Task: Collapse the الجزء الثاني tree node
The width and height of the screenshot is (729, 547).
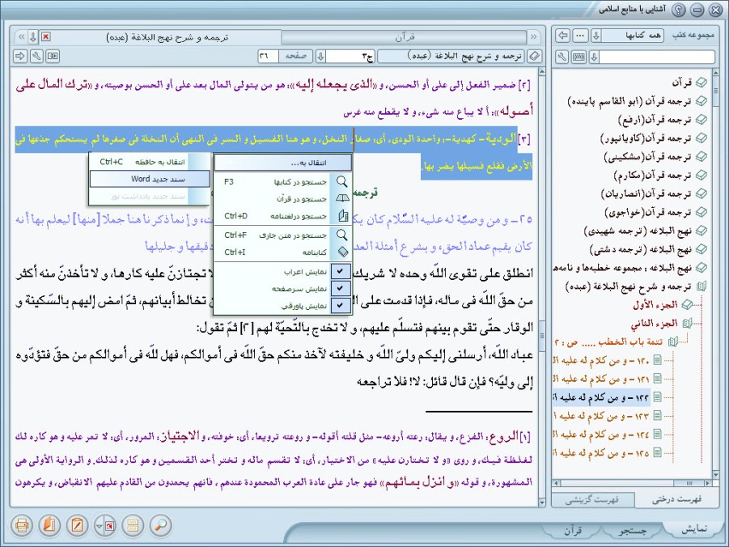Action: 686,324
